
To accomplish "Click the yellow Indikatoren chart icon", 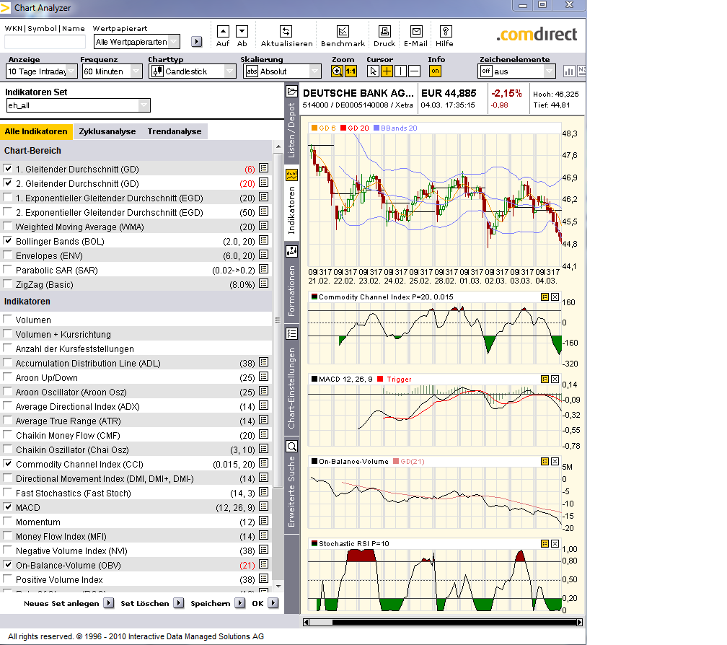I will coord(291,175).
